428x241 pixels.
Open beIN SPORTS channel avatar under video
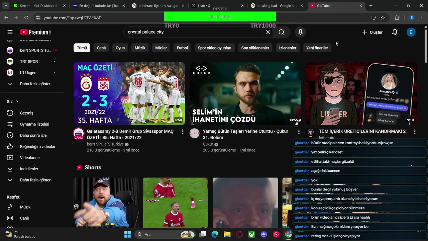click(x=79, y=134)
